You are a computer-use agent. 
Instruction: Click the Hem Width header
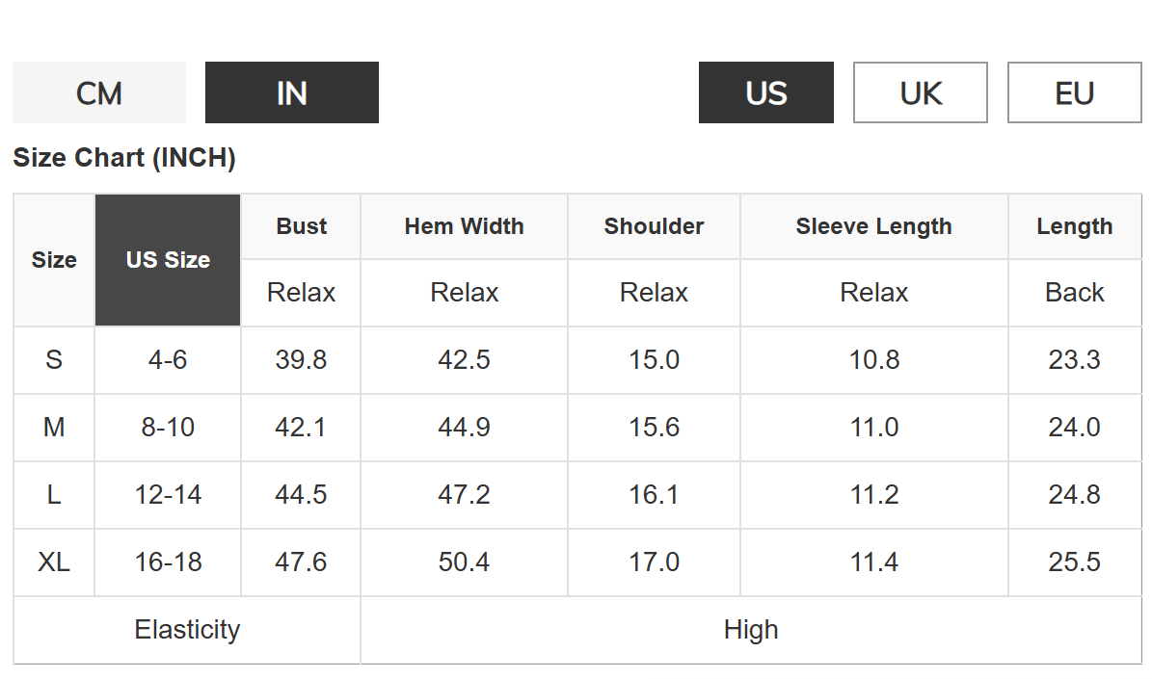pyautogui.click(x=464, y=226)
